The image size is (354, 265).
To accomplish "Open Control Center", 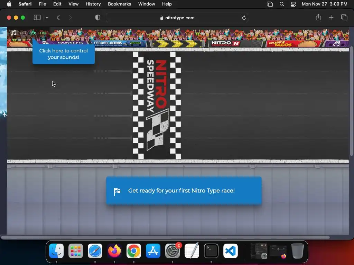I will point(293,4).
